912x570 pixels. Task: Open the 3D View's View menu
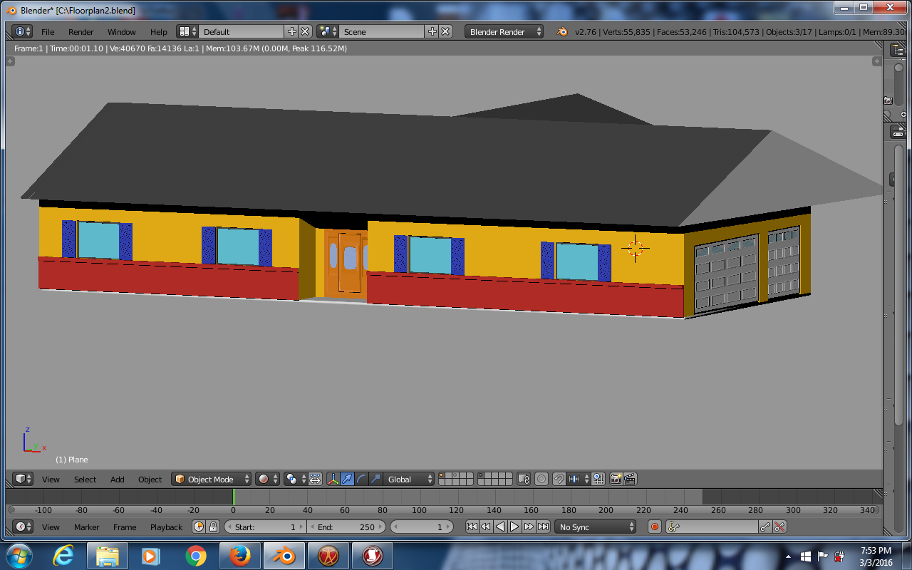(51, 480)
